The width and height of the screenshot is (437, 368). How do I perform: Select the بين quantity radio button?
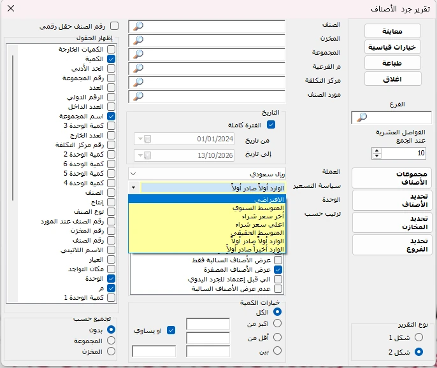point(277,350)
